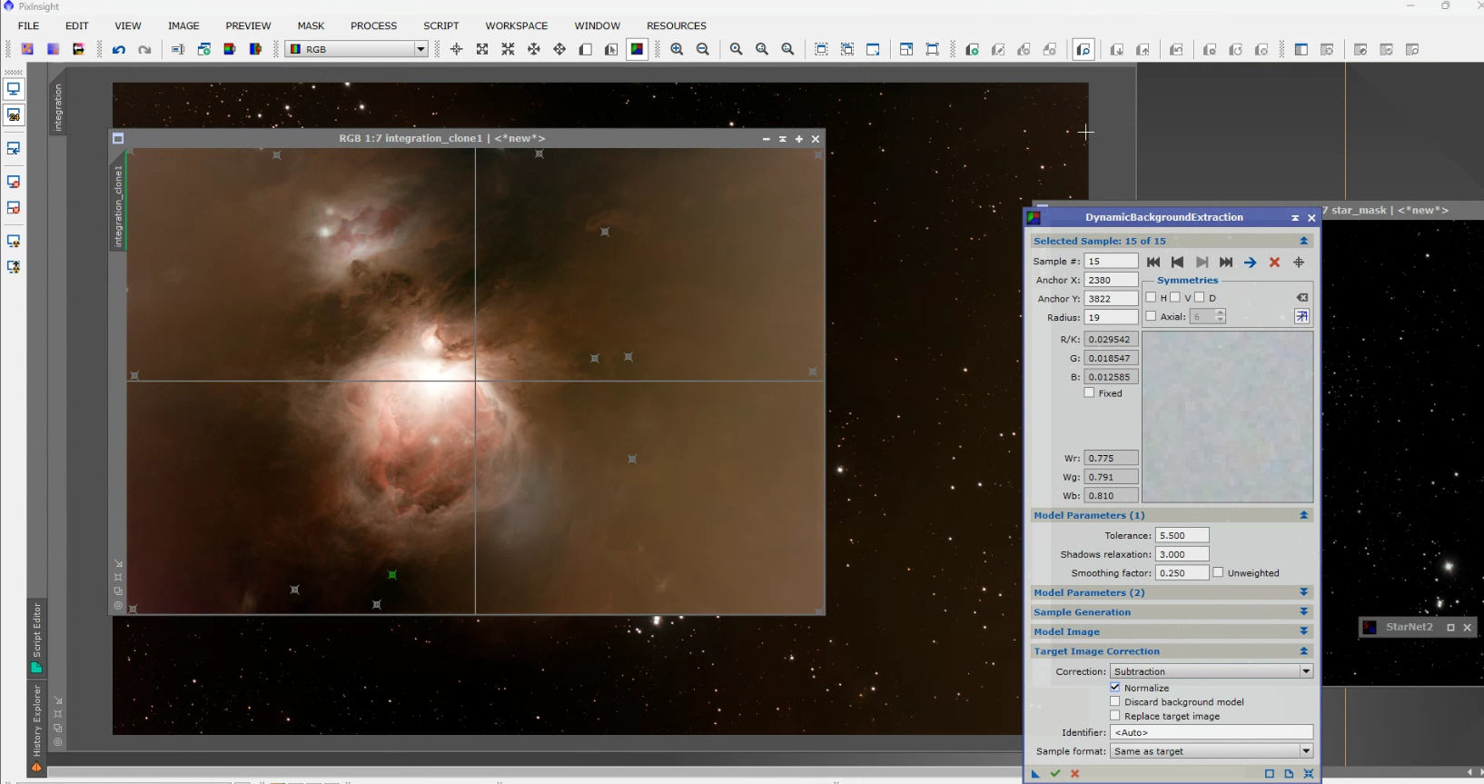This screenshot has height=784, width=1484.
Task: Shade the DynamicBackgroundExtraction window title
Action: (x=1295, y=218)
